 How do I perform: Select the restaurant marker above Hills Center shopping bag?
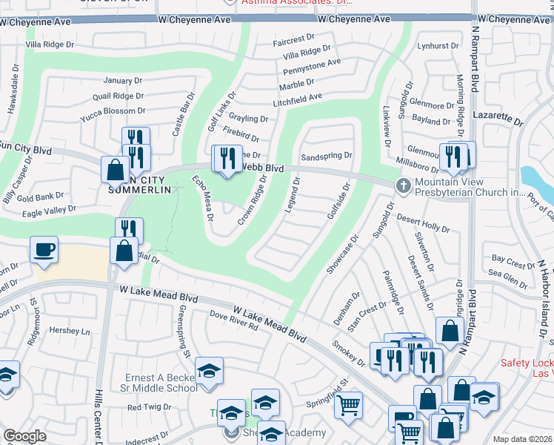pyautogui.click(x=129, y=228)
